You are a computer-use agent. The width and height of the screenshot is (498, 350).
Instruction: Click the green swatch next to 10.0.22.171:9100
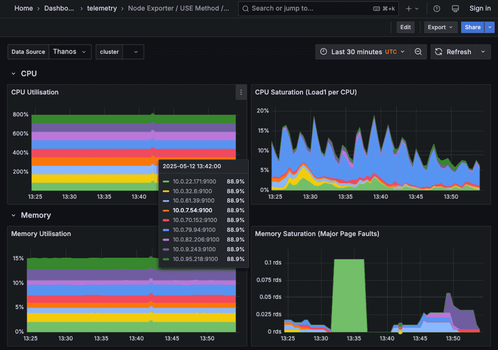click(x=165, y=181)
